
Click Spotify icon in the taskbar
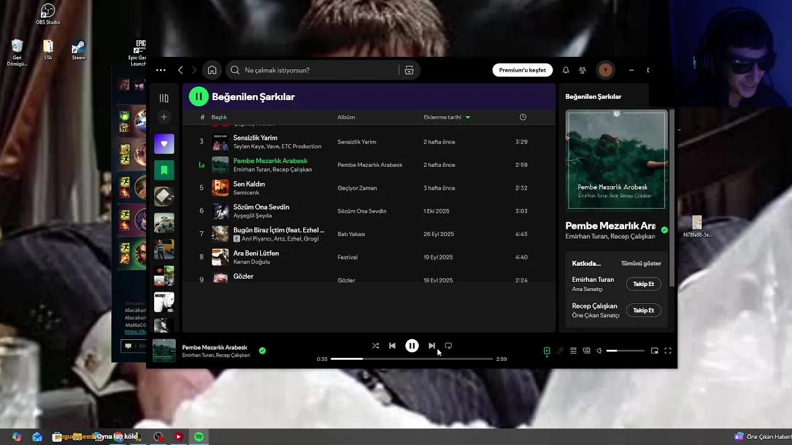199,437
